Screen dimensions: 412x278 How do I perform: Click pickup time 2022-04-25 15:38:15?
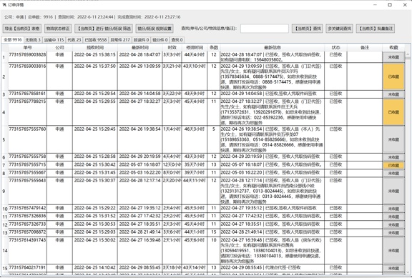(x=95, y=54)
